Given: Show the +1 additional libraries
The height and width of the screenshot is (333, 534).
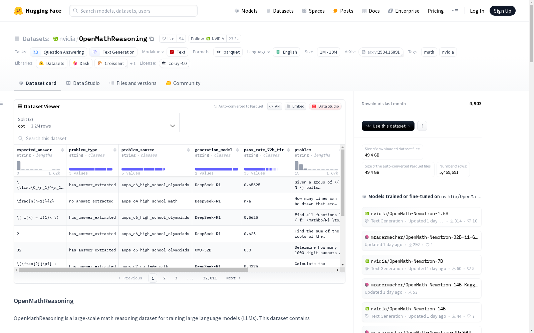Looking at the screenshot, I should (x=133, y=63).
